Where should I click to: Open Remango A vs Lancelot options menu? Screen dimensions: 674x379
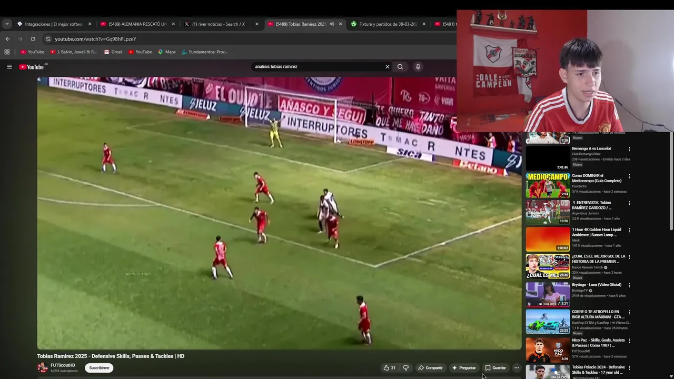coord(629,149)
